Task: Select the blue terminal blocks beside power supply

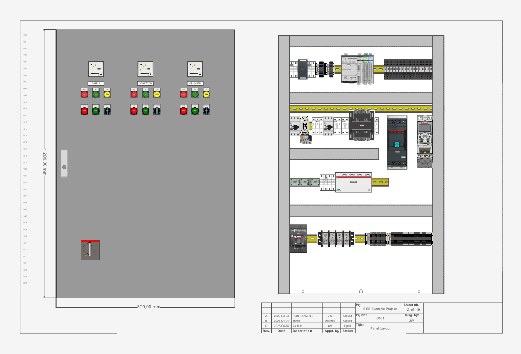Action: 326,69
